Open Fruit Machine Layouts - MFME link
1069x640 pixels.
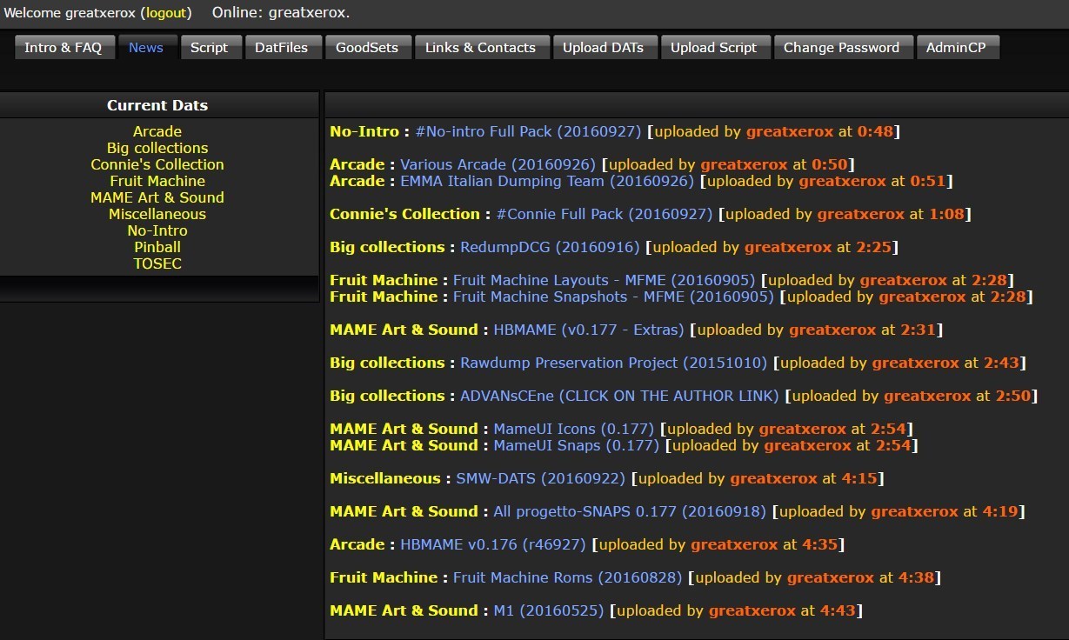point(604,280)
